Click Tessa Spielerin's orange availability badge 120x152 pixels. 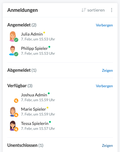pos(16,129)
